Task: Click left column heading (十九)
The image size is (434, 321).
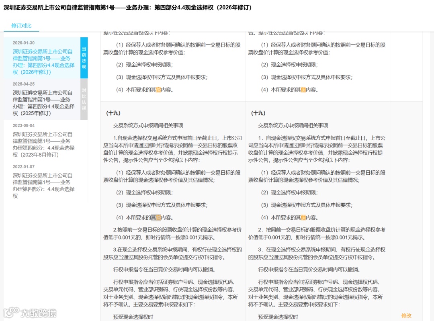Action: click(113, 113)
